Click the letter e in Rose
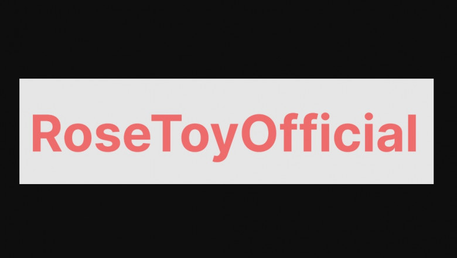Screen dimensions: 457x258 tap(137, 138)
